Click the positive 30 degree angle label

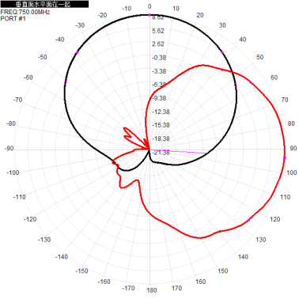point(222,25)
